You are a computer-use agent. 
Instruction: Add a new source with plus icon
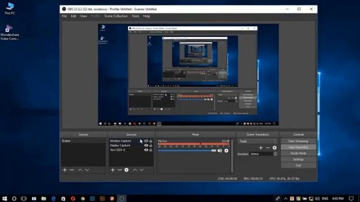pos(112,170)
